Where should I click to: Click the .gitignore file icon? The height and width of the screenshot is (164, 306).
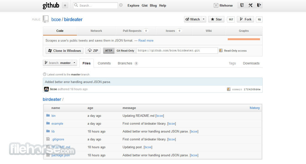coord(48,139)
